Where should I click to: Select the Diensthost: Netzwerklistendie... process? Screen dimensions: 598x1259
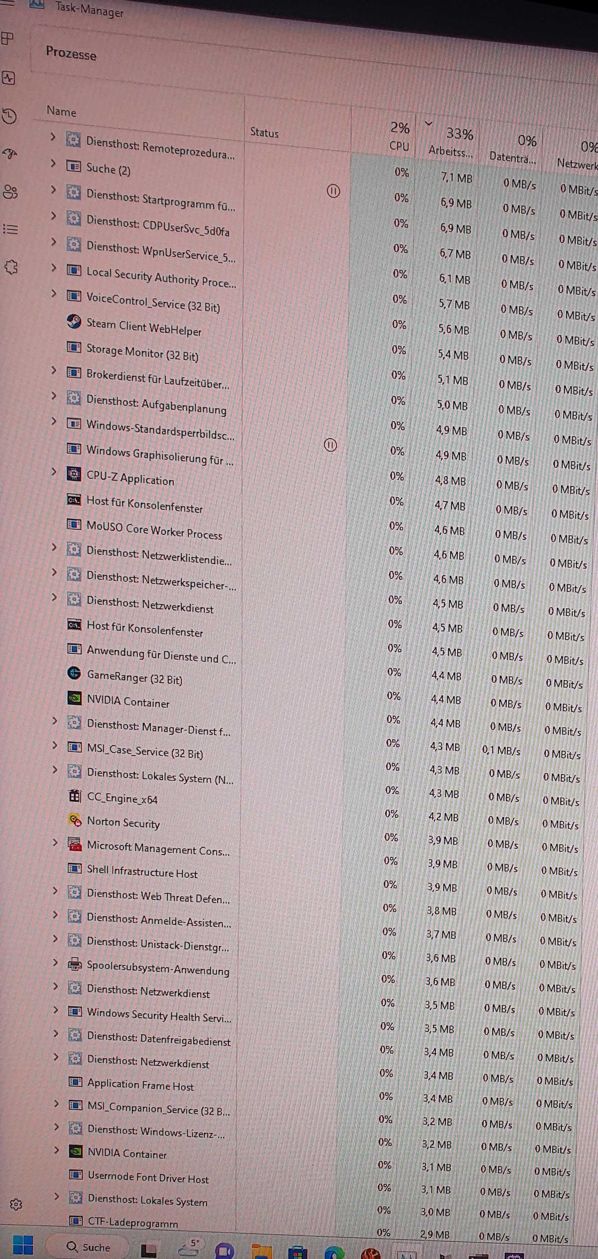159,556
